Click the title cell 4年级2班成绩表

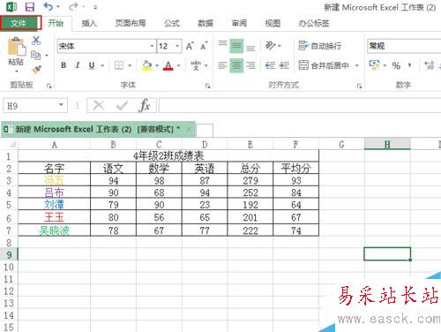point(168,155)
